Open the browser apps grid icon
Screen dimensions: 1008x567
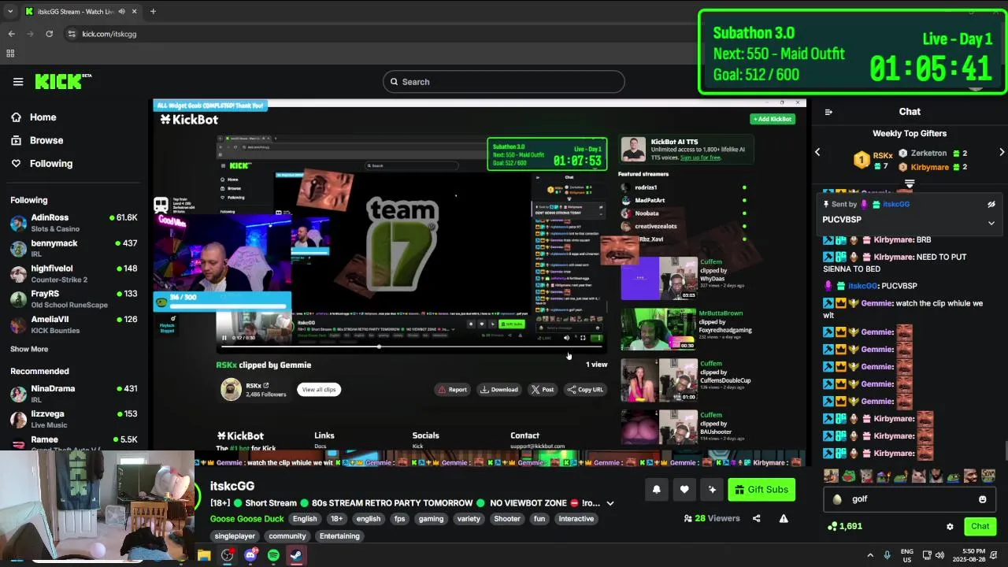pyautogui.click(x=10, y=54)
